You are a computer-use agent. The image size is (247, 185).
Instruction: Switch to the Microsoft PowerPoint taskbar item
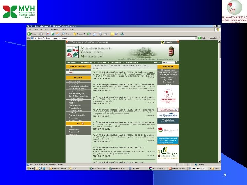point(178,168)
